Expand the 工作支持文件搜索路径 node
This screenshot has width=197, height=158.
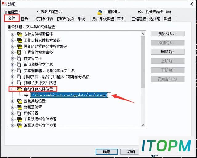(12, 40)
